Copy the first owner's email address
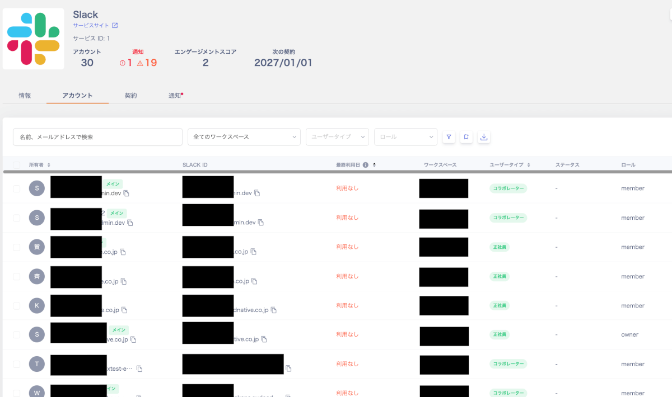Image resolution: width=672 pixels, height=397 pixels. 127,193
